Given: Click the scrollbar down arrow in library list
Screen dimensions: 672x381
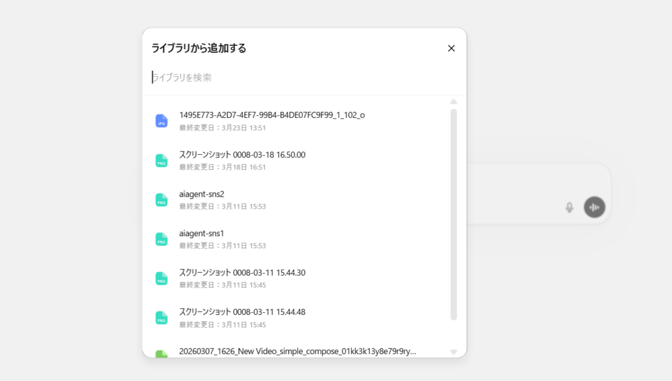Looking at the screenshot, I should coord(453,352).
